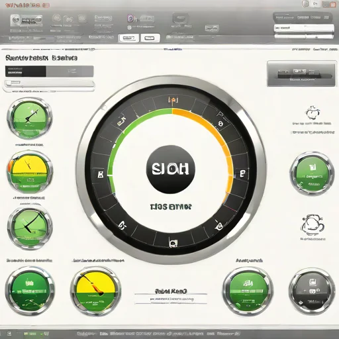Select the marker icon on the dial ring's left side
The image size is (339, 339).
(101, 174)
